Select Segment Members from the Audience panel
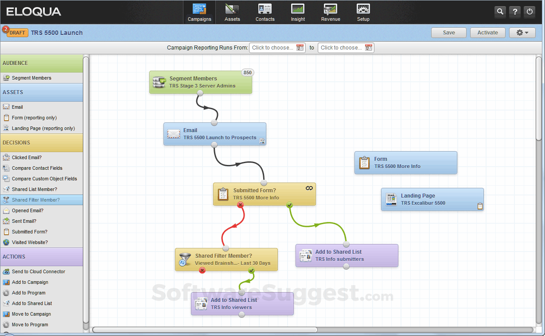 click(x=31, y=78)
